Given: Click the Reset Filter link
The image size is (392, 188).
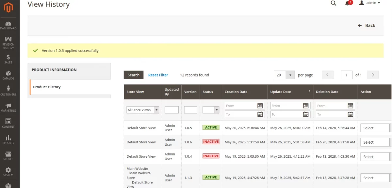Looking at the screenshot, I should coord(158,75).
